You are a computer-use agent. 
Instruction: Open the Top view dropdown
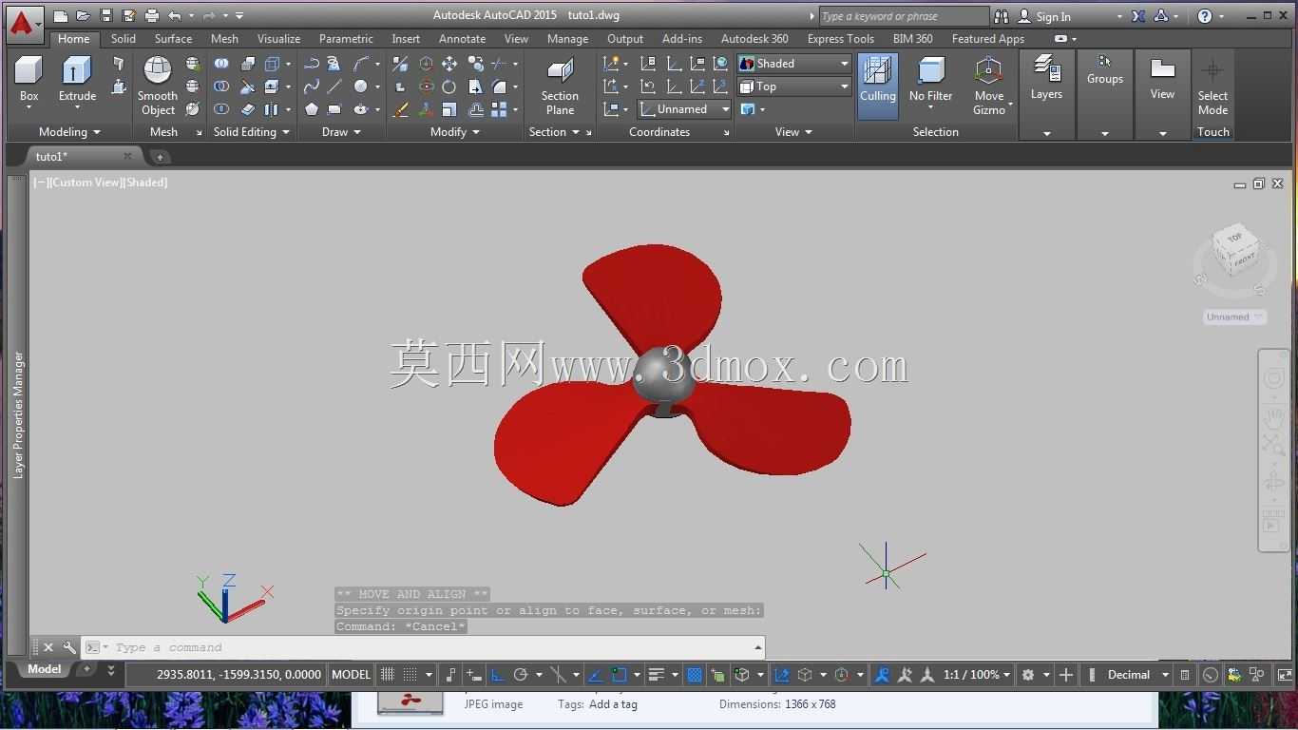click(794, 86)
